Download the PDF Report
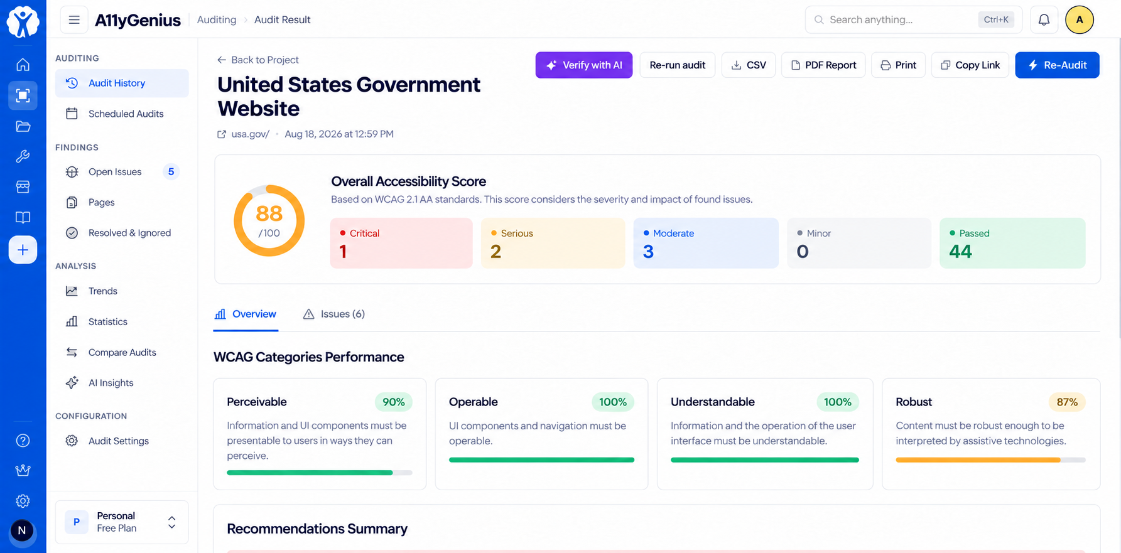 (x=823, y=65)
